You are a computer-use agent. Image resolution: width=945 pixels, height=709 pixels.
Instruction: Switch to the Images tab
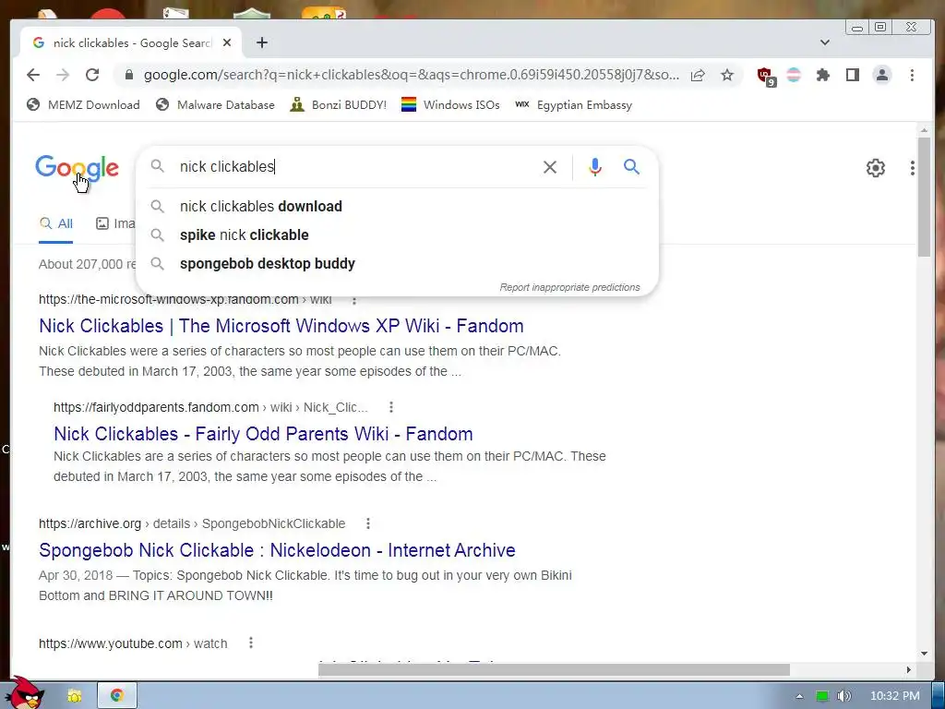(115, 223)
